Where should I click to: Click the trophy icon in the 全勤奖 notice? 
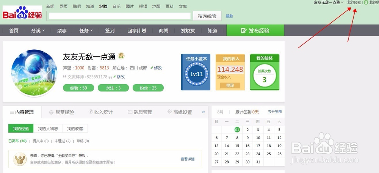[20, 159]
